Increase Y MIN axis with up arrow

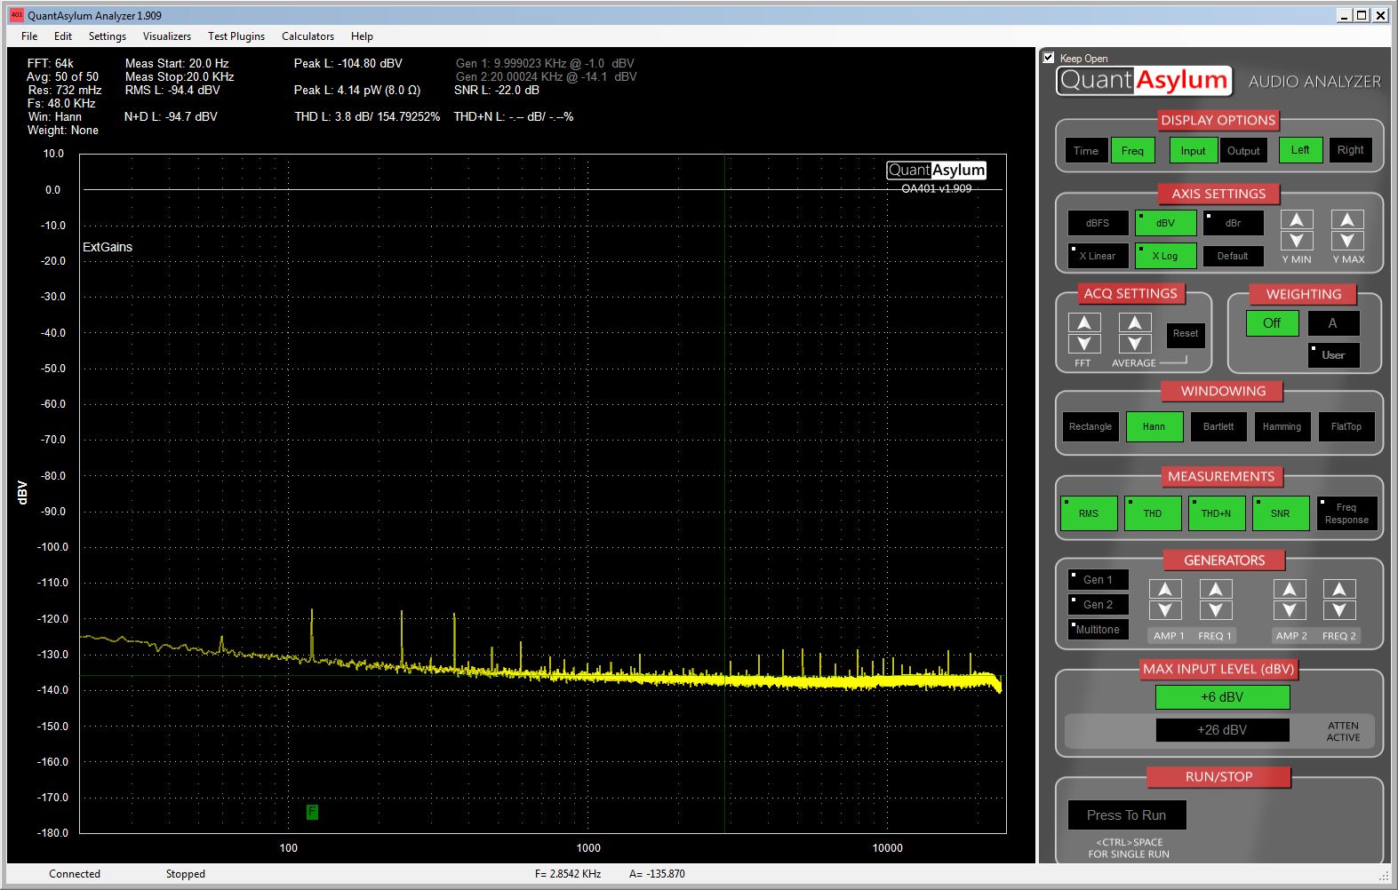(x=1297, y=220)
